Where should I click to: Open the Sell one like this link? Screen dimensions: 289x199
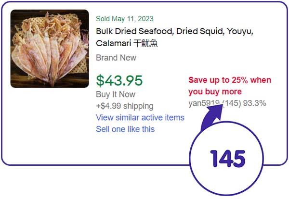125,129
